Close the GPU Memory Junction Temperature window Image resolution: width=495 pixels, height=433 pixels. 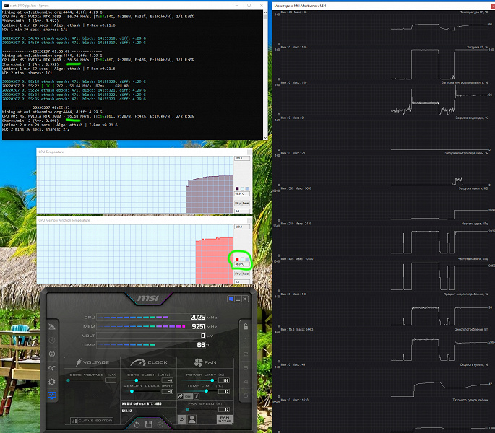249,220
